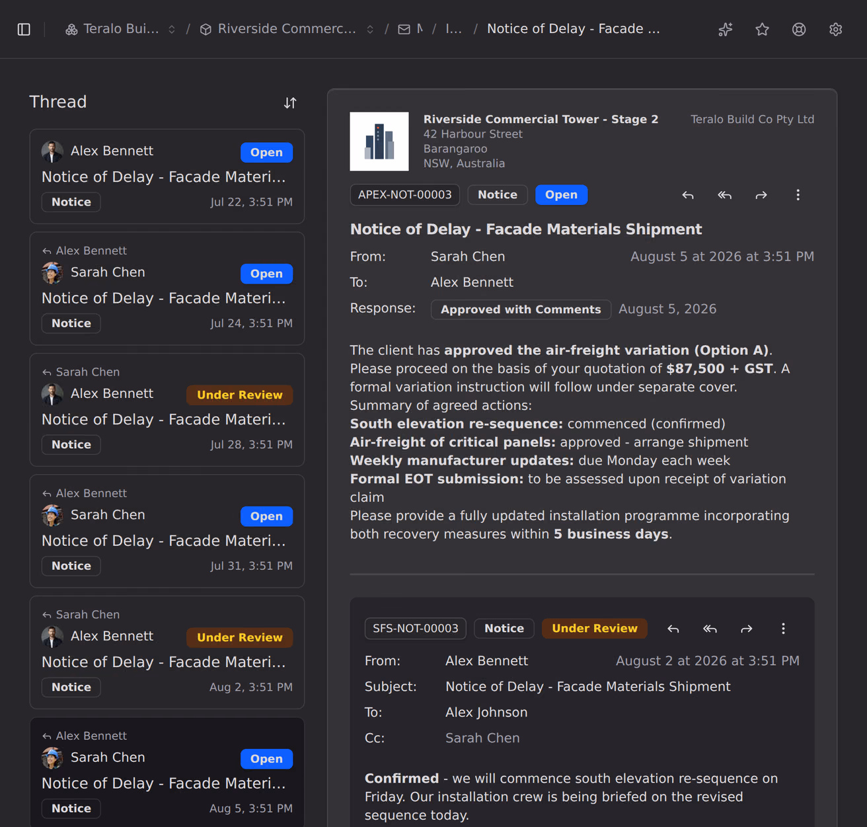Click Sarah Chen in the Cc field
Image resolution: width=867 pixels, height=827 pixels.
point(482,738)
